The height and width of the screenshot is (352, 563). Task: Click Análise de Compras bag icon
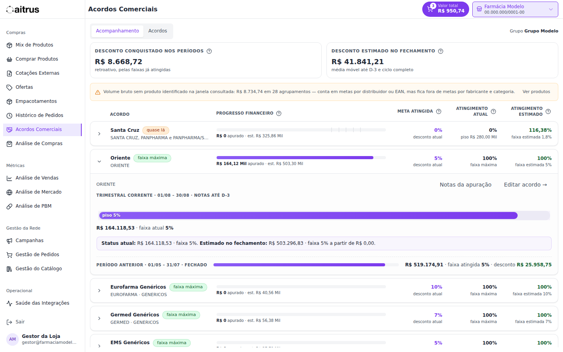9,144
